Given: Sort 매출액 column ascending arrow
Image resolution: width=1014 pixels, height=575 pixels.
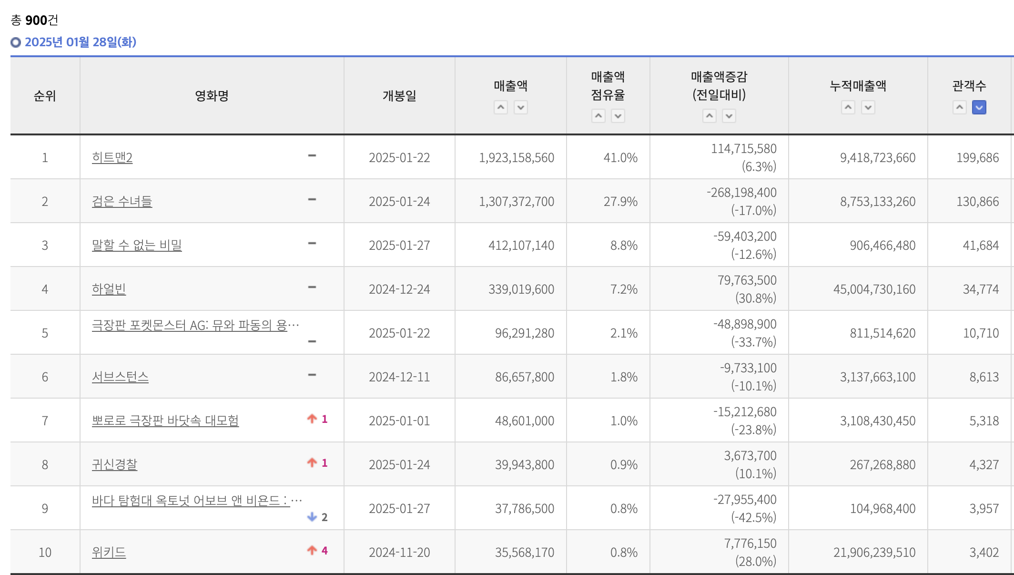Looking at the screenshot, I should [501, 107].
